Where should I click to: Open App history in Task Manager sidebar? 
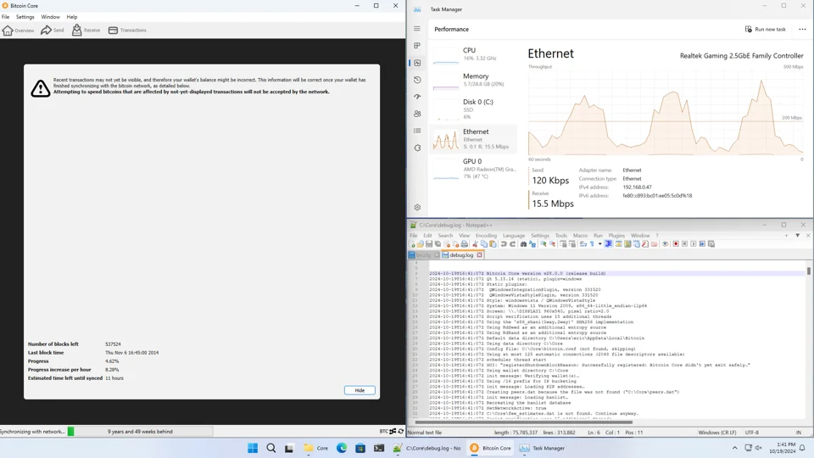tap(417, 80)
